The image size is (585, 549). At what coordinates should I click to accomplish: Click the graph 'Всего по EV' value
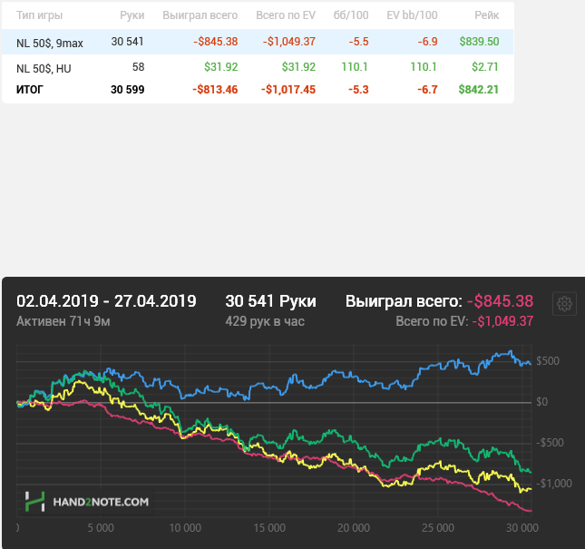coord(502,321)
